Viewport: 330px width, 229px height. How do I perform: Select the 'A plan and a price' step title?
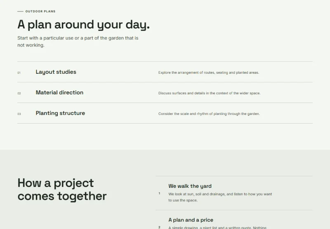[191, 220]
